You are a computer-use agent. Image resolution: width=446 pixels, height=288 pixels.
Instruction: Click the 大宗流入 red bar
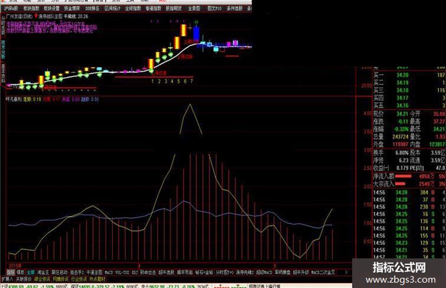pyautogui.click(x=400, y=183)
